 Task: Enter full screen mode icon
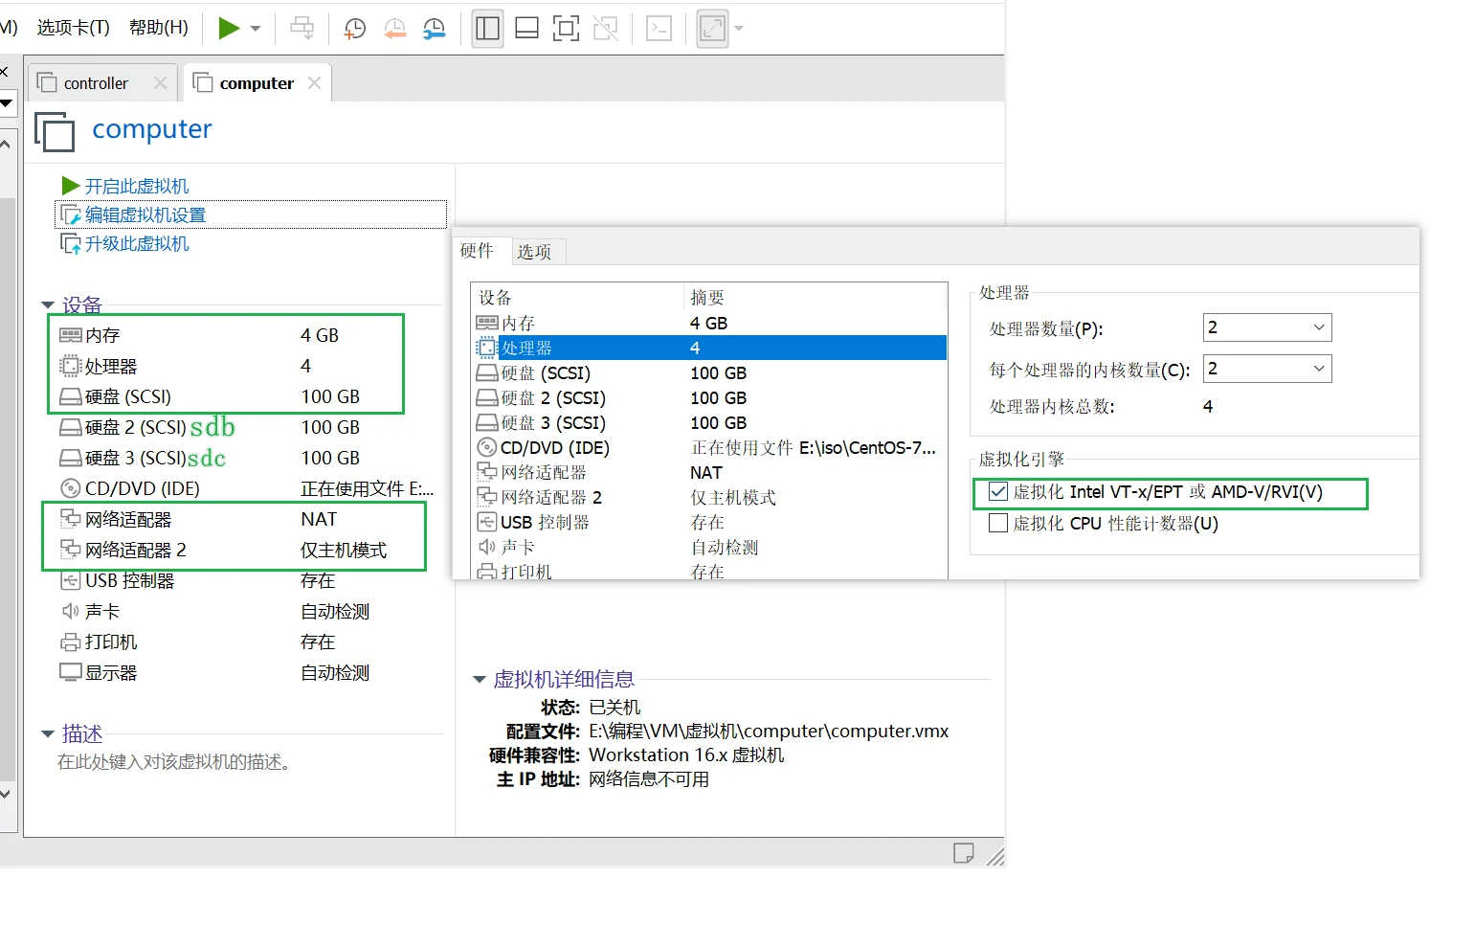click(x=566, y=29)
